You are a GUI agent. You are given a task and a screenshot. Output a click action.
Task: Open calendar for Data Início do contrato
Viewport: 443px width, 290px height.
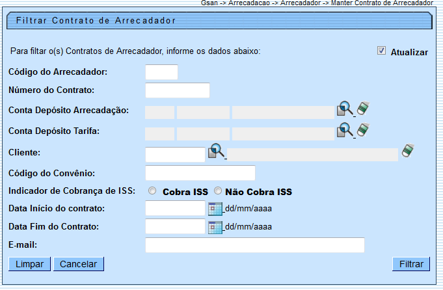(x=215, y=209)
